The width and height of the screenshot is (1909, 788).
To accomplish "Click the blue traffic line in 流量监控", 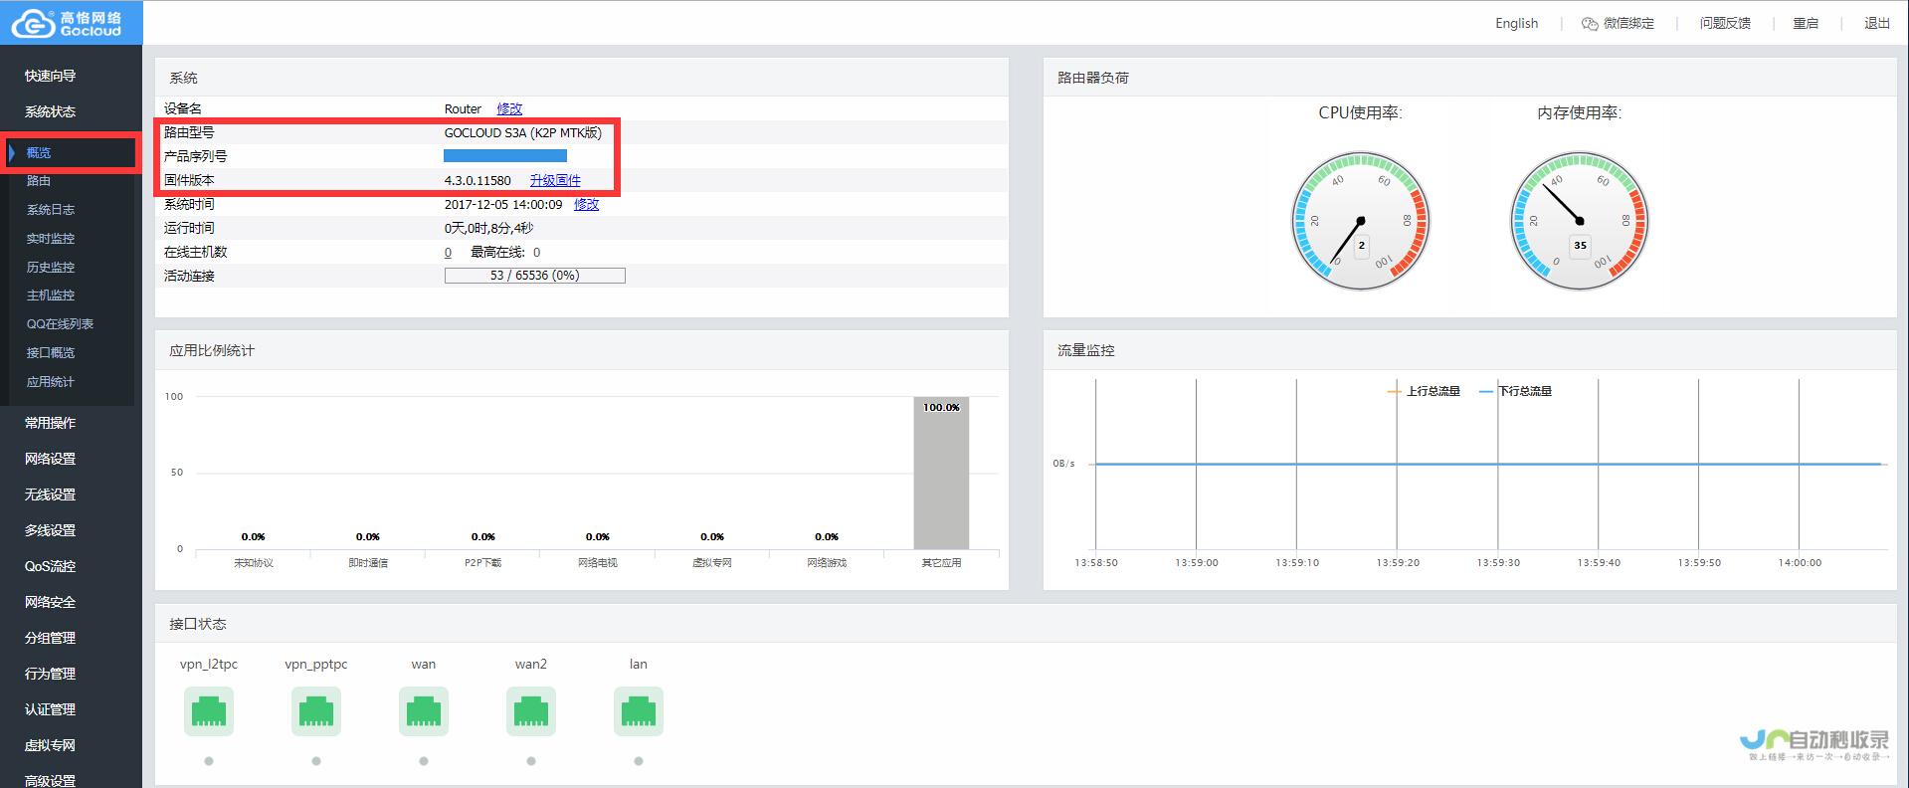I will pos(1488,464).
